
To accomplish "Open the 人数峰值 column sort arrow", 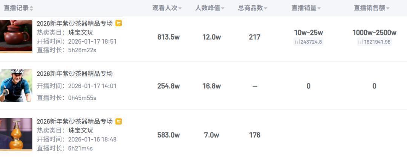I will pyautogui.click(x=223, y=8).
